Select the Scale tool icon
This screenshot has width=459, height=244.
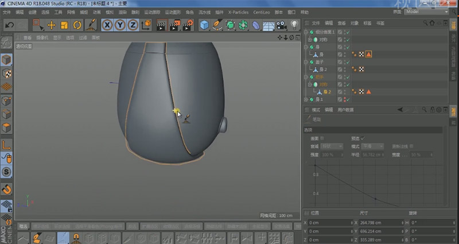pyautogui.click(x=64, y=25)
